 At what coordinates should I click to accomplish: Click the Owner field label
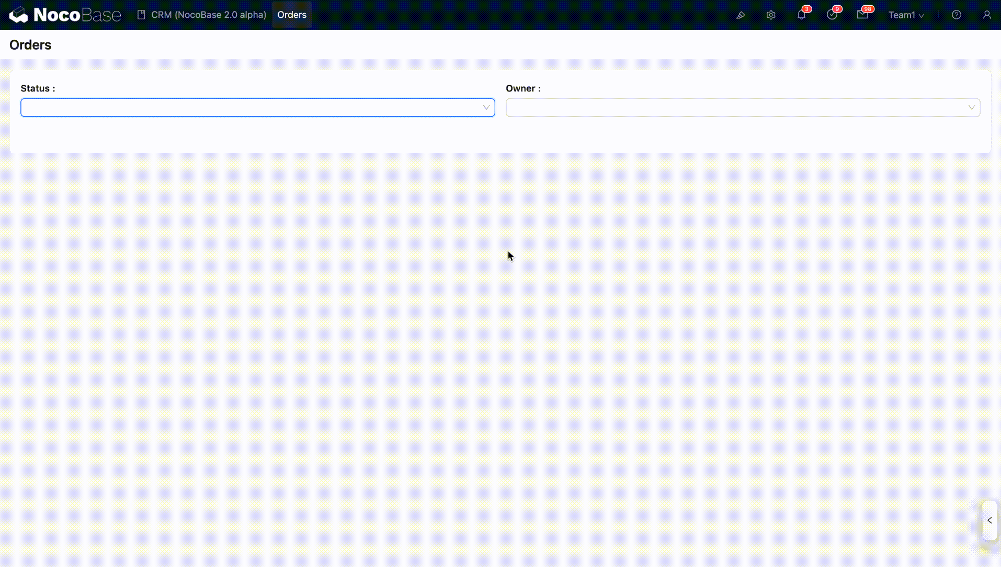pos(523,88)
